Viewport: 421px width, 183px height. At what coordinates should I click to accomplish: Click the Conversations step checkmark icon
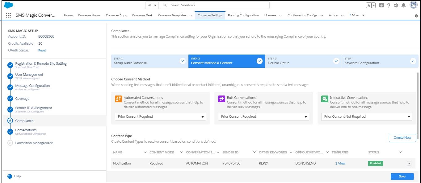[10, 132]
